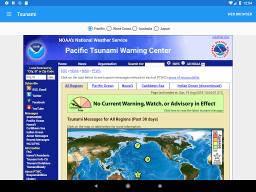
Task: Tap the Android recent apps button
Action: point(160,186)
